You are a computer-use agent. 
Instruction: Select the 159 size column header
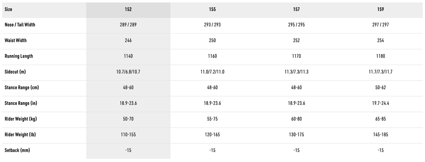[381, 9]
